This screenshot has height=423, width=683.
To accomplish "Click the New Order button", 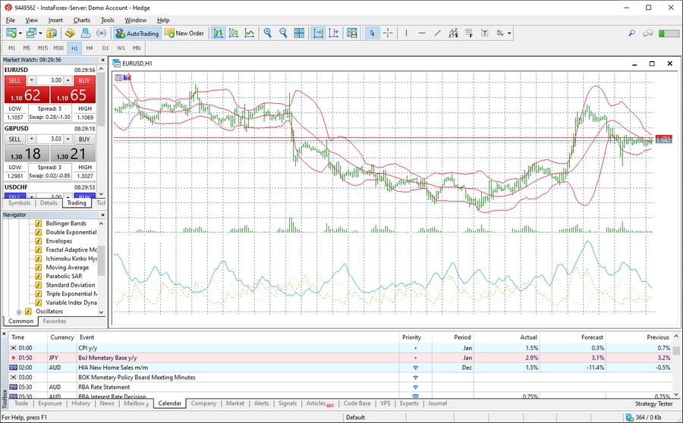I will (185, 33).
